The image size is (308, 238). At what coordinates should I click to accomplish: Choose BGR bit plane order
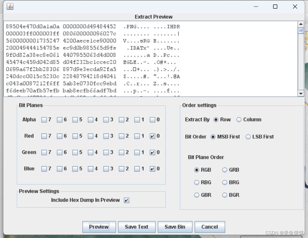[x=225, y=195]
